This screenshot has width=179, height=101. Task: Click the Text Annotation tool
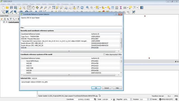(135, 8)
